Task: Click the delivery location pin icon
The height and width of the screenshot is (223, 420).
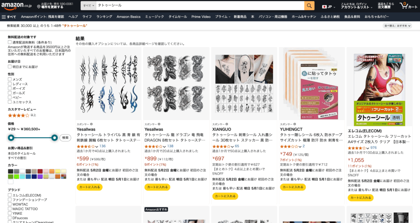Action: [x=39, y=7]
